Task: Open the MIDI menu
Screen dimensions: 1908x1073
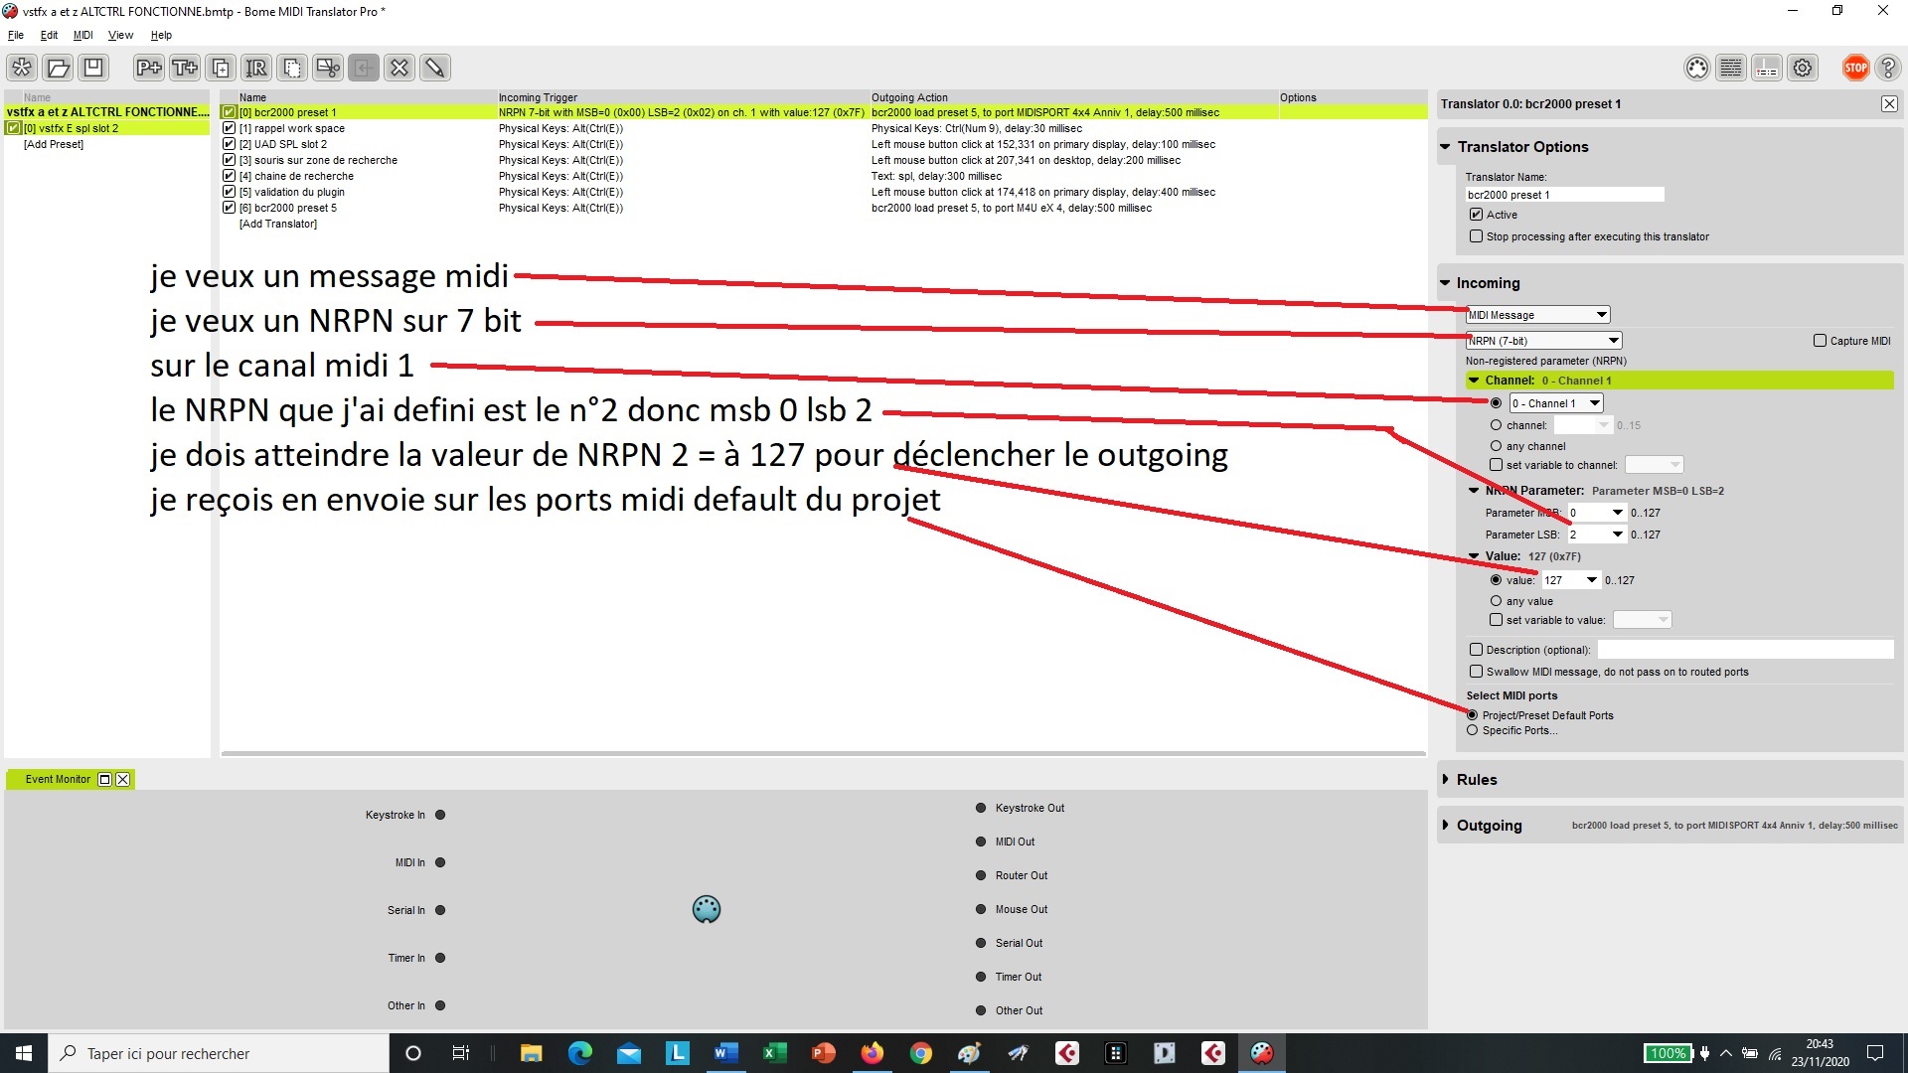Action: 82,35
